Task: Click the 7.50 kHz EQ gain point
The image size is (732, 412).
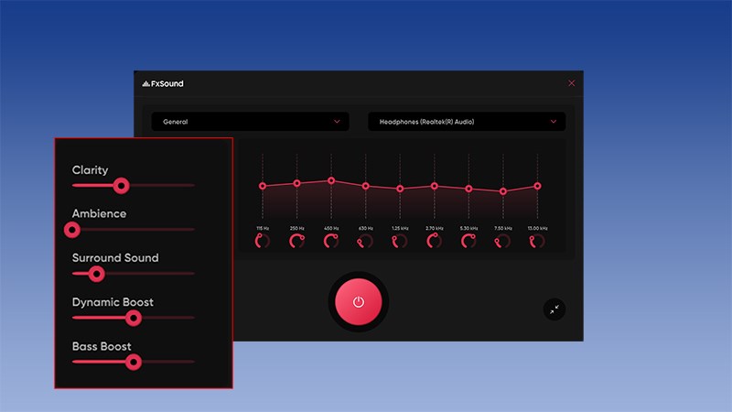Action: coord(502,191)
